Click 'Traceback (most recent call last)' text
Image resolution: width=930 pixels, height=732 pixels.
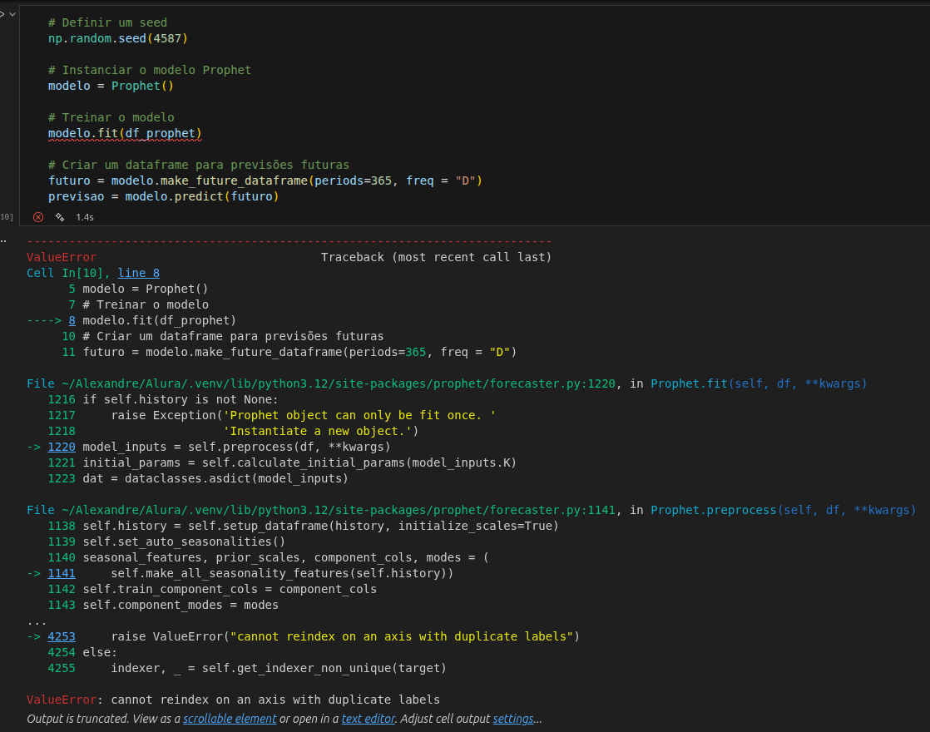pyautogui.click(x=436, y=257)
